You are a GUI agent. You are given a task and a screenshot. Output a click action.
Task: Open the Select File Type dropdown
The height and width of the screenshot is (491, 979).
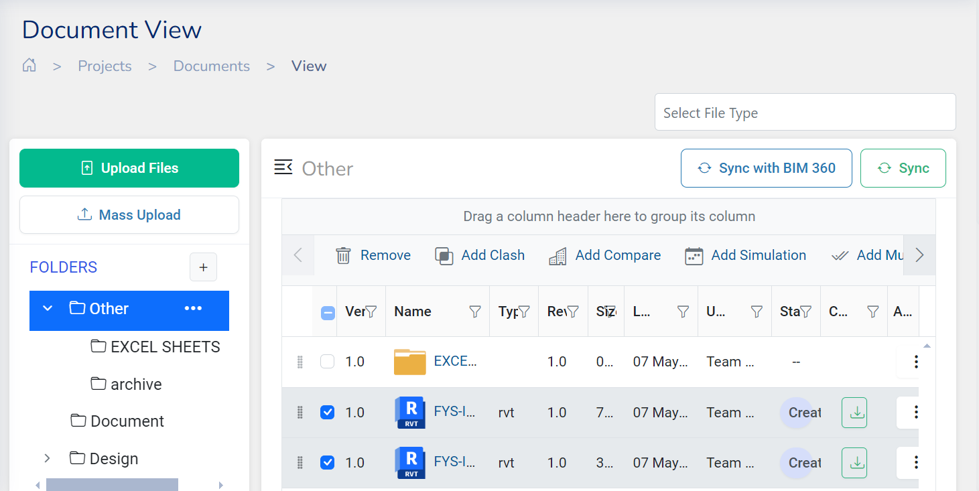pos(804,113)
